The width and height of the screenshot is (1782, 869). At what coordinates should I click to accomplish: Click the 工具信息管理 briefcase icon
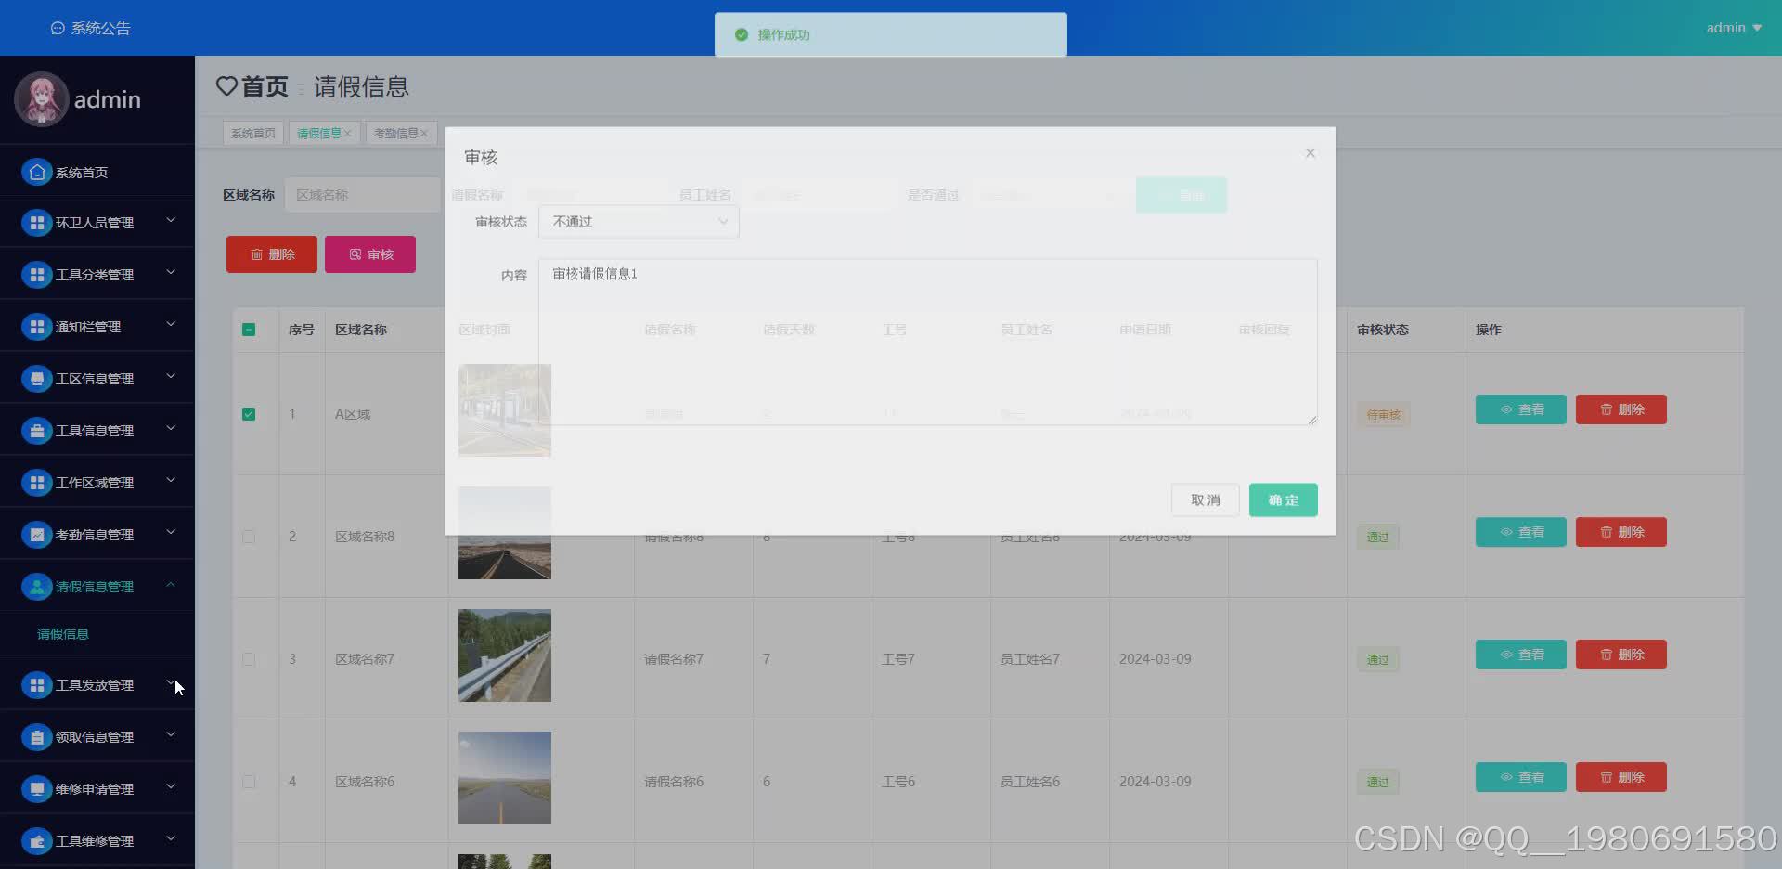[37, 431]
